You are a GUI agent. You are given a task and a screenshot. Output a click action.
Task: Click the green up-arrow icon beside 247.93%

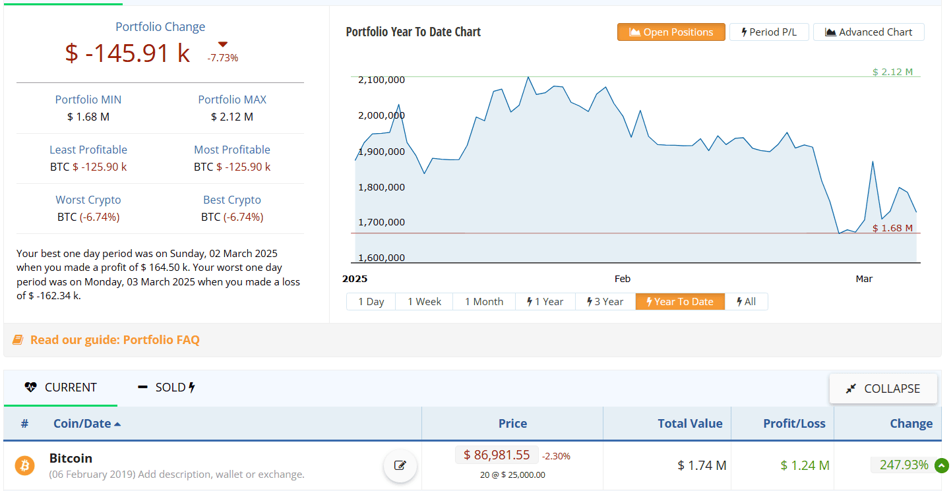(941, 465)
